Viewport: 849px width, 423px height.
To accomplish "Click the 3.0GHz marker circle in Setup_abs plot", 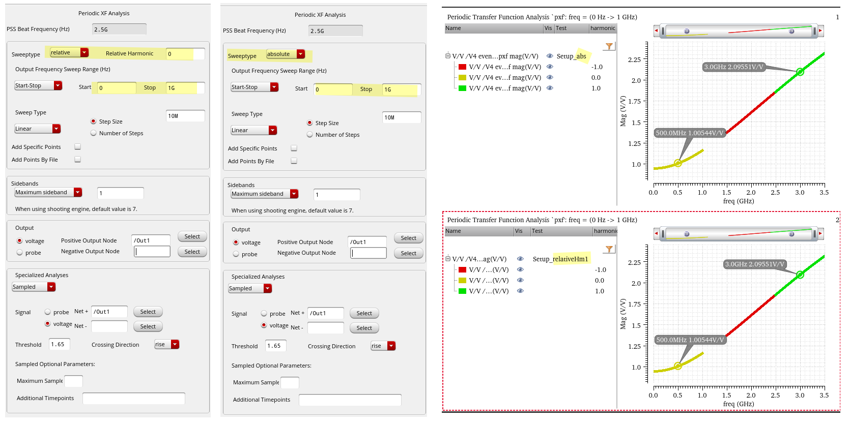I will 800,72.
